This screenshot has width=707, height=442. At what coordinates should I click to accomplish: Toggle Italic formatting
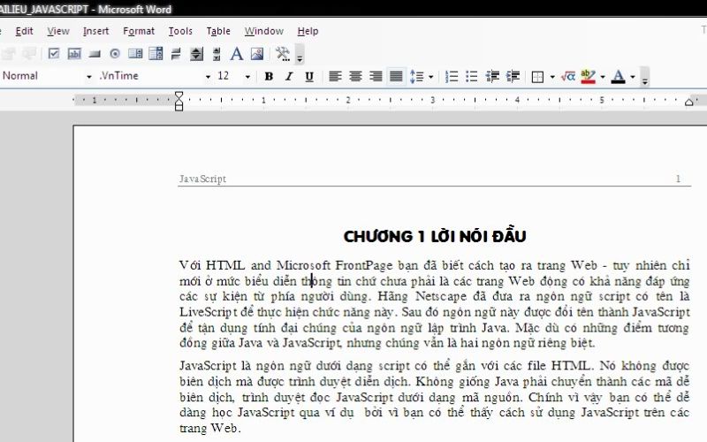289,76
